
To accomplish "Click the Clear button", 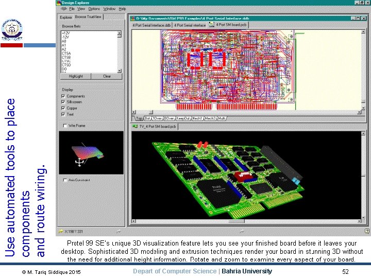I will [x=107, y=76].
